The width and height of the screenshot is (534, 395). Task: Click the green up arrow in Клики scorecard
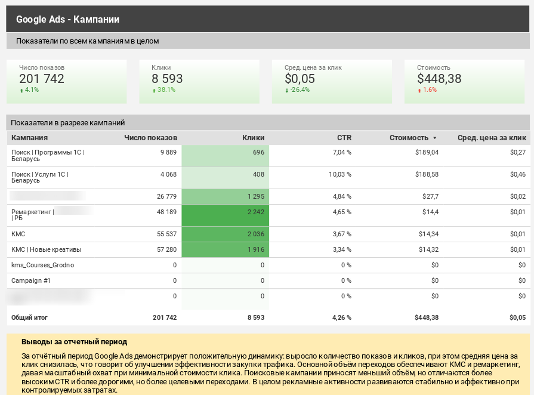click(x=154, y=90)
